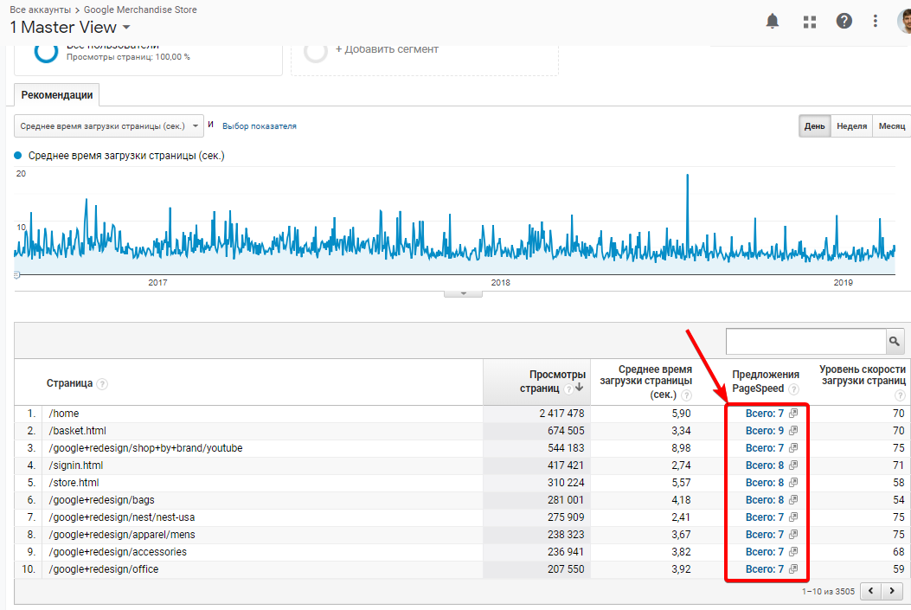The width and height of the screenshot is (911, 610).
Task: Go to previous page of table results
Action: tap(870, 591)
